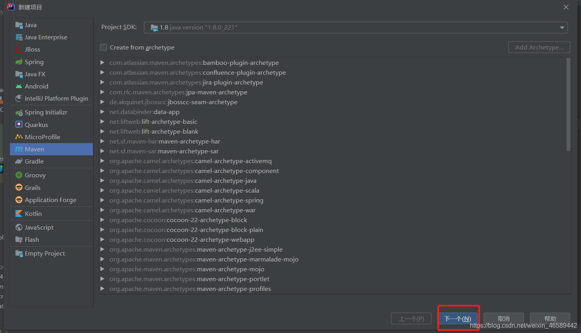Choose the JavaScript globe icon
The height and width of the screenshot is (333, 581).
coord(19,227)
